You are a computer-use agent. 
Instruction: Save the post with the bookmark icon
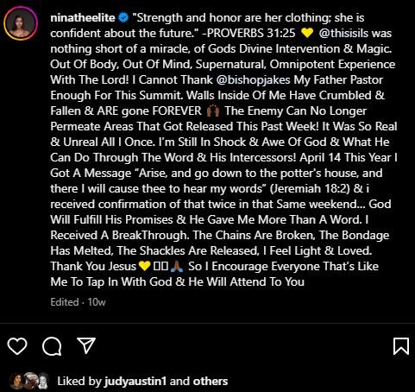(401, 346)
